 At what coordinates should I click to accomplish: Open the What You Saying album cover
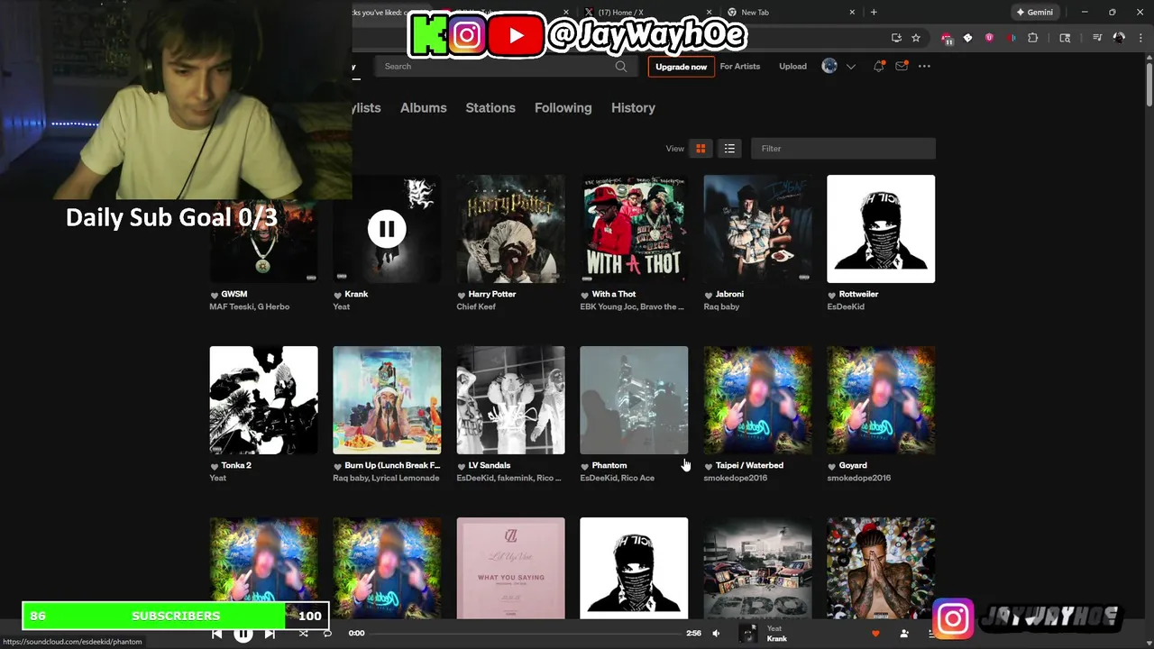click(x=510, y=568)
